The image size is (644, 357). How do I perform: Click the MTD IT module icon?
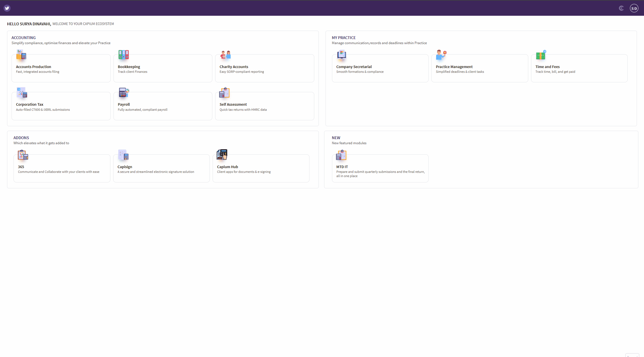coord(341,155)
